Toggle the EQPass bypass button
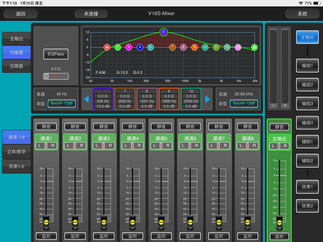The image size is (323, 242). click(56, 54)
